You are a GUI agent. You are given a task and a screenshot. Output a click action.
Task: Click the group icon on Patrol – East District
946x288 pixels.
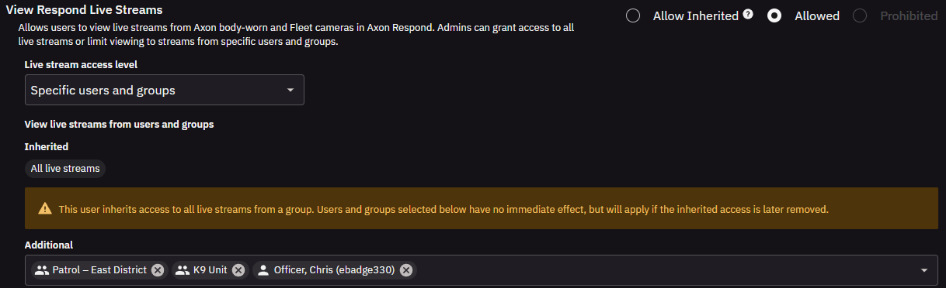click(x=42, y=270)
